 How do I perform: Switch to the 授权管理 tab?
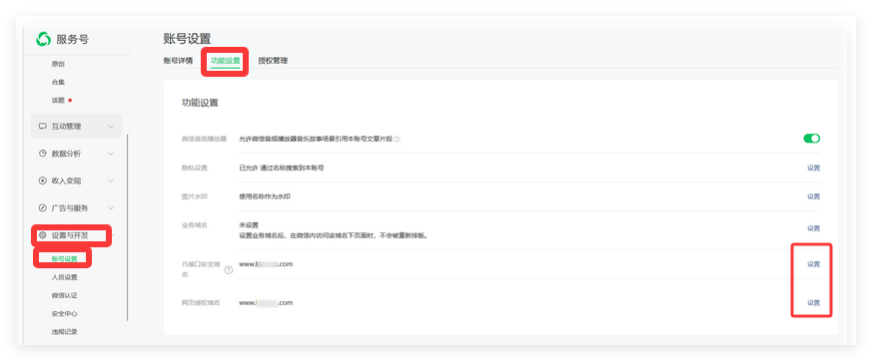(273, 61)
